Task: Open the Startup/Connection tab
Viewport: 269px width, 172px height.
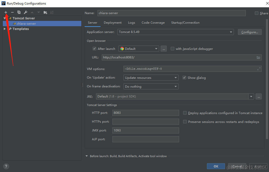Action: click(x=185, y=23)
